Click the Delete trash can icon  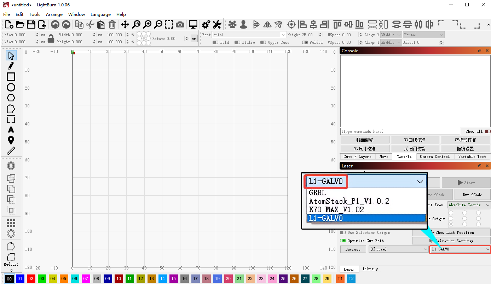[112, 24]
